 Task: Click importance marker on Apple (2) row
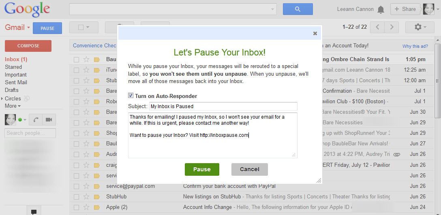point(97,208)
